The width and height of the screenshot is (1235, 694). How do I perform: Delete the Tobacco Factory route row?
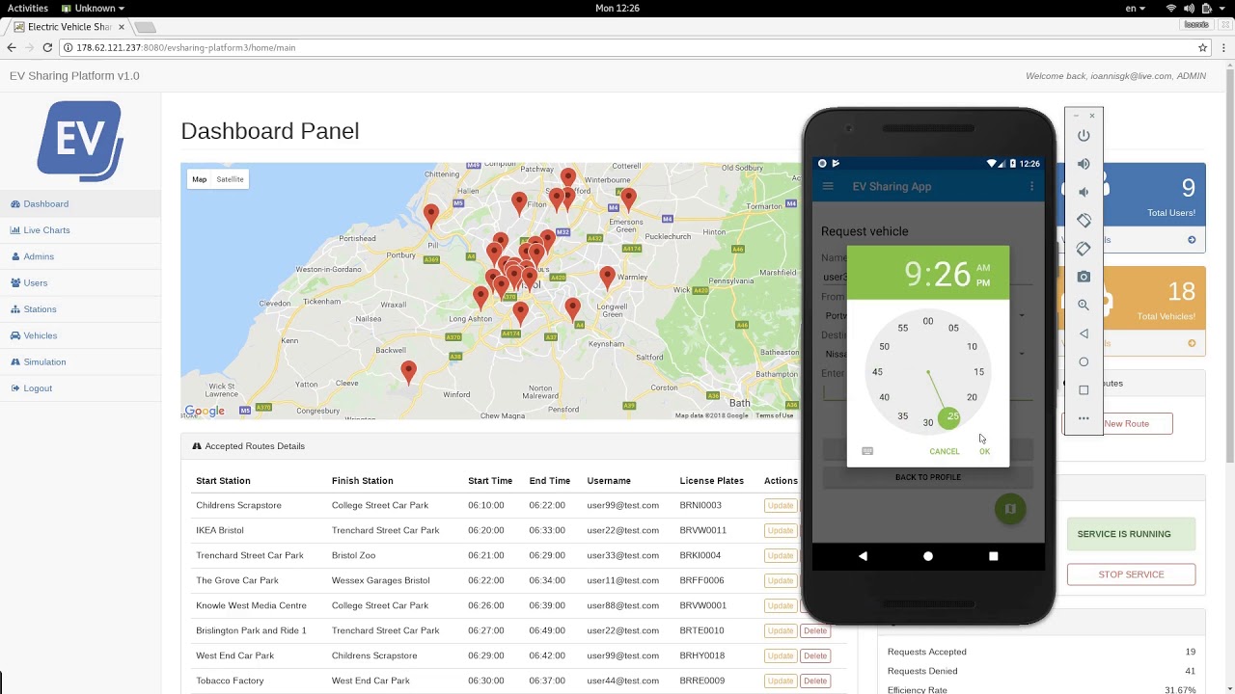[x=815, y=681]
